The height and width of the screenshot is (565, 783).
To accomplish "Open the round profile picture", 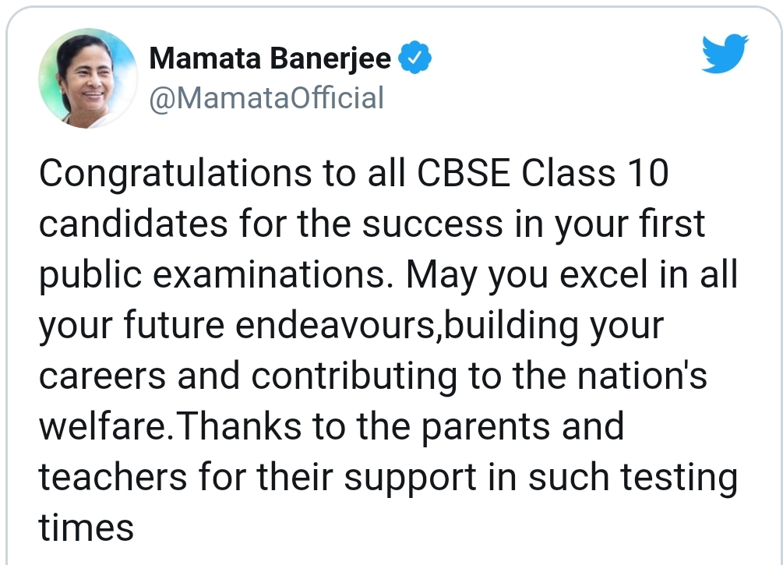I will (x=88, y=78).
